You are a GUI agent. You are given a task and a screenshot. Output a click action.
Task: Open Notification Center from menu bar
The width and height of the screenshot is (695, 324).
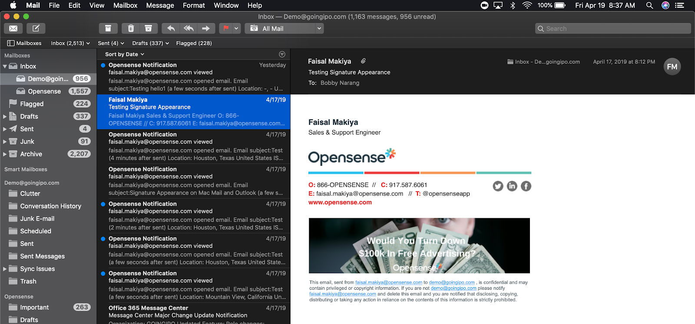click(680, 5)
